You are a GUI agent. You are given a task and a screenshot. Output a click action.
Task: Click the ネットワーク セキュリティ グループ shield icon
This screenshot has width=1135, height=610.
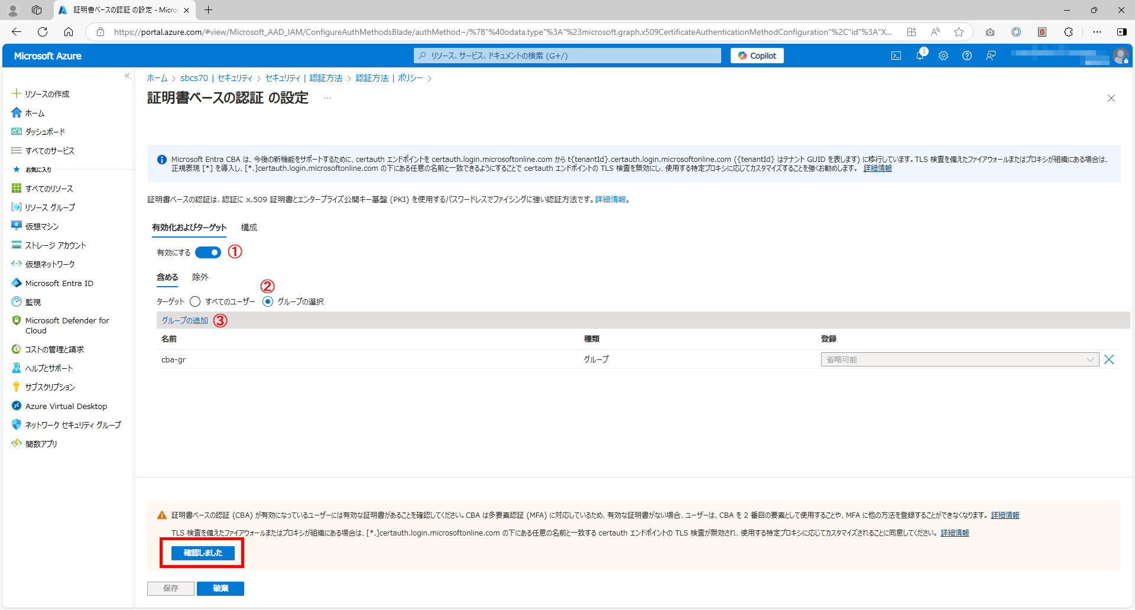[x=17, y=424]
